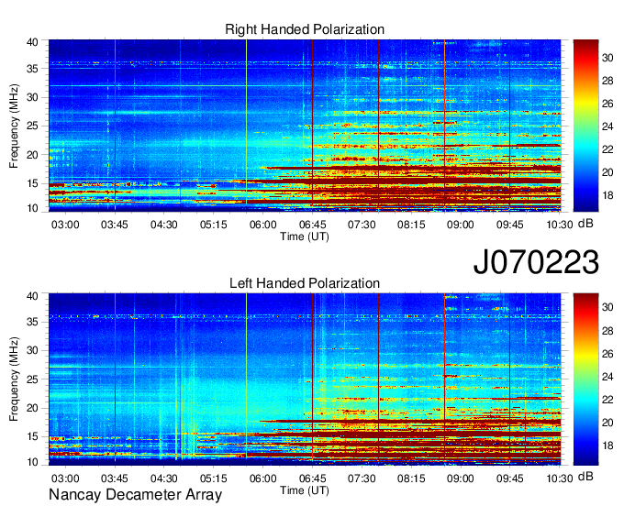Click the Right Handed Polarization spectrogram image
This screenshot has height=506, width=624.
click(305, 126)
